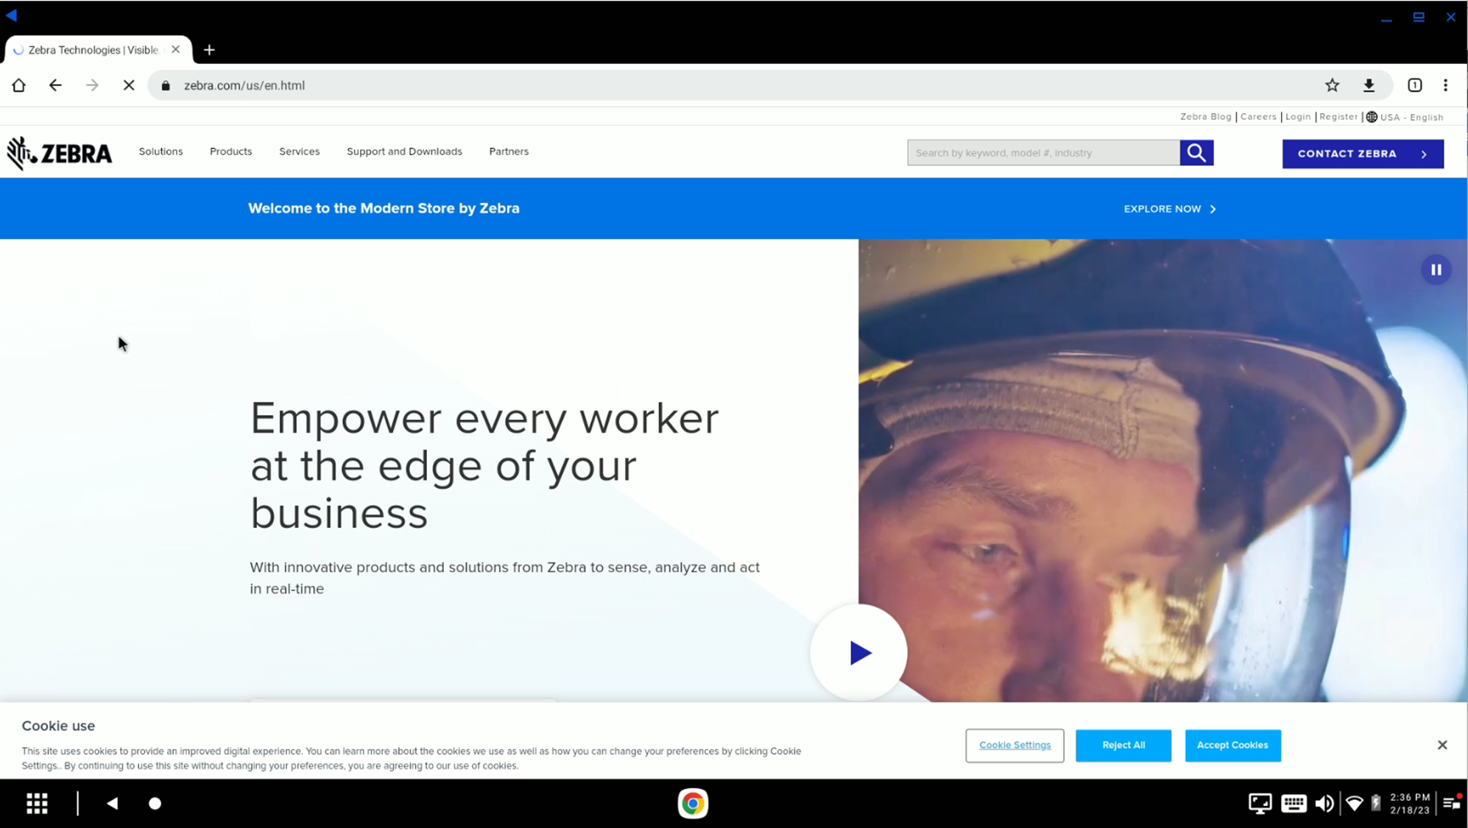Open the Support and Downloads menu
1468x828 pixels.
point(404,152)
